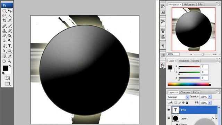Click the B value input field
Image resolution: width=222 pixels, height=125 pixels.
tap(205, 78)
